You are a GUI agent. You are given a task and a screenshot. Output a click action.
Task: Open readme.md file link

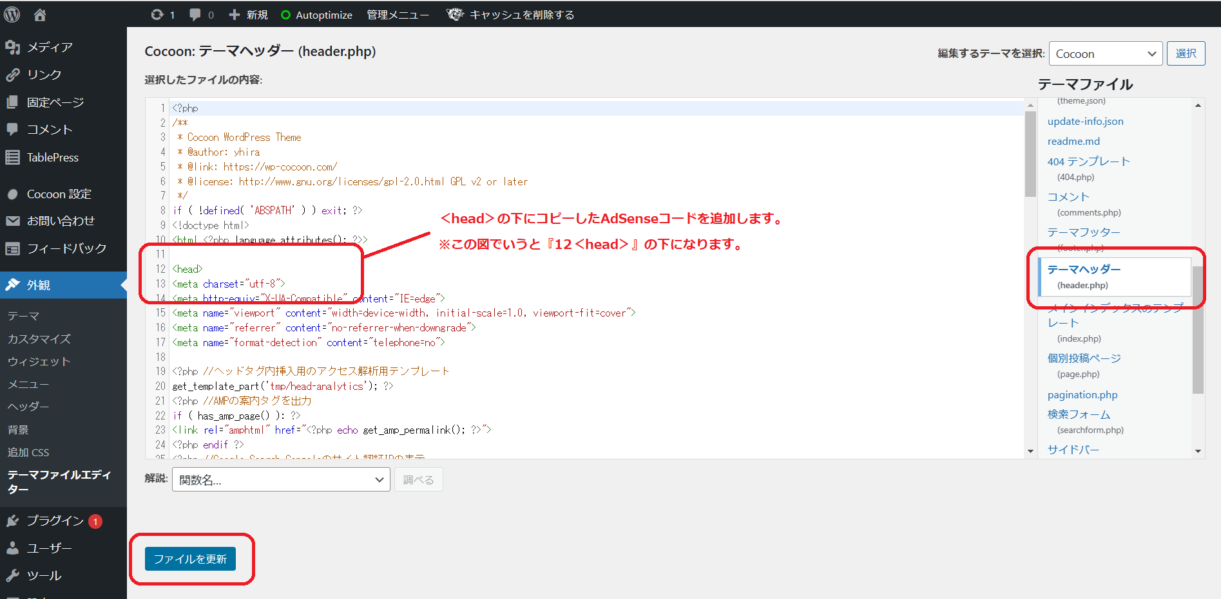click(x=1073, y=141)
